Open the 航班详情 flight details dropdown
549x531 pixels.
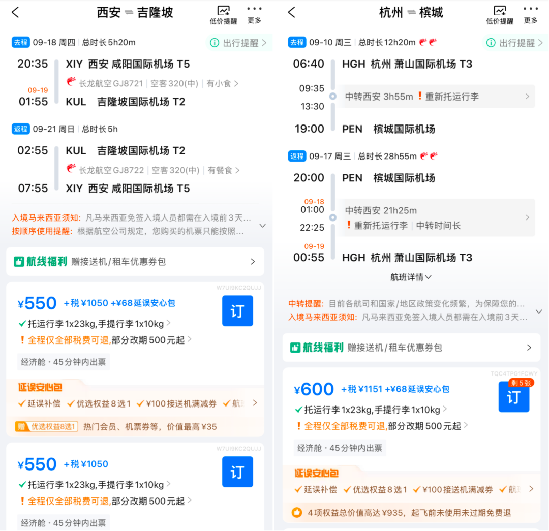(x=411, y=277)
